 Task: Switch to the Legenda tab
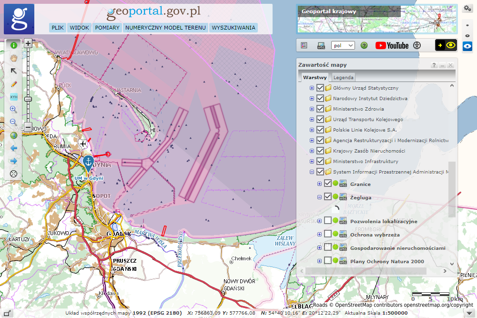tap(343, 77)
